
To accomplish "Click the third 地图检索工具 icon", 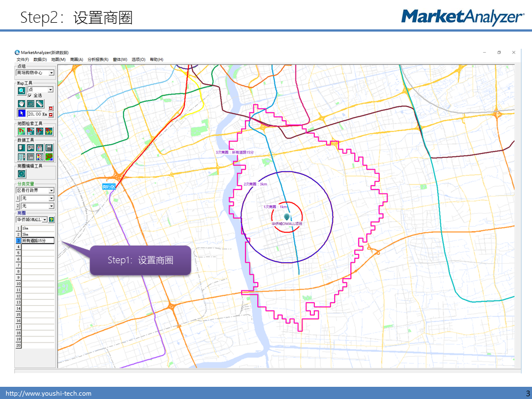I will pos(40,131).
